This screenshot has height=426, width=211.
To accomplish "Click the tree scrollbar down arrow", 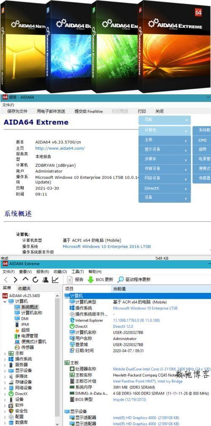I will [x=57, y=423].
